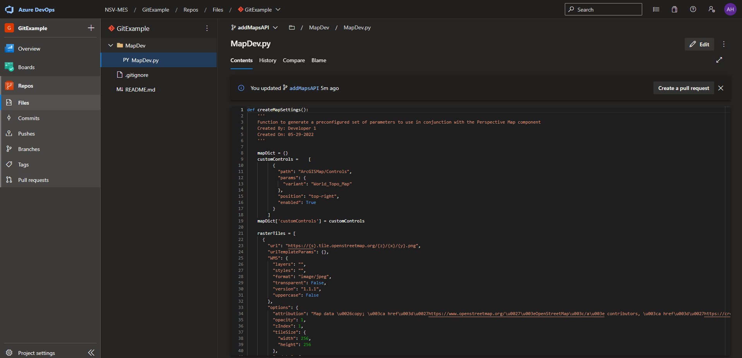Viewport: 742px width, 358px height.
Task: Switch to the Compare tab
Action: [x=294, y=61]
